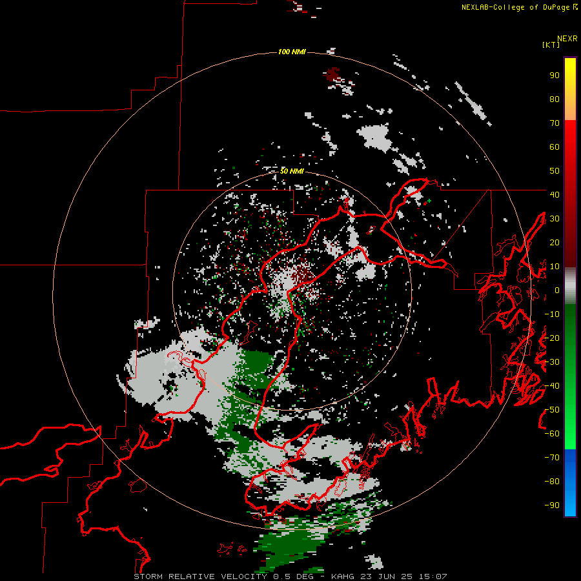Click the Storm Relative Velocity caption text
581x581 pixels.
click(x=290, y=576)
